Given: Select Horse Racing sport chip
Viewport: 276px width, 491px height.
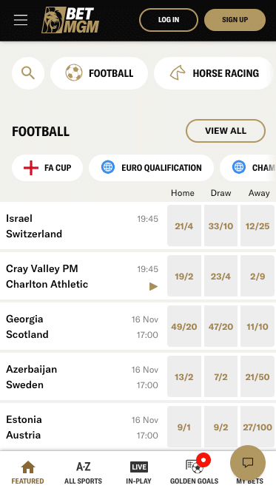Looking at the screenshot, I should click(x=213, y=73).
